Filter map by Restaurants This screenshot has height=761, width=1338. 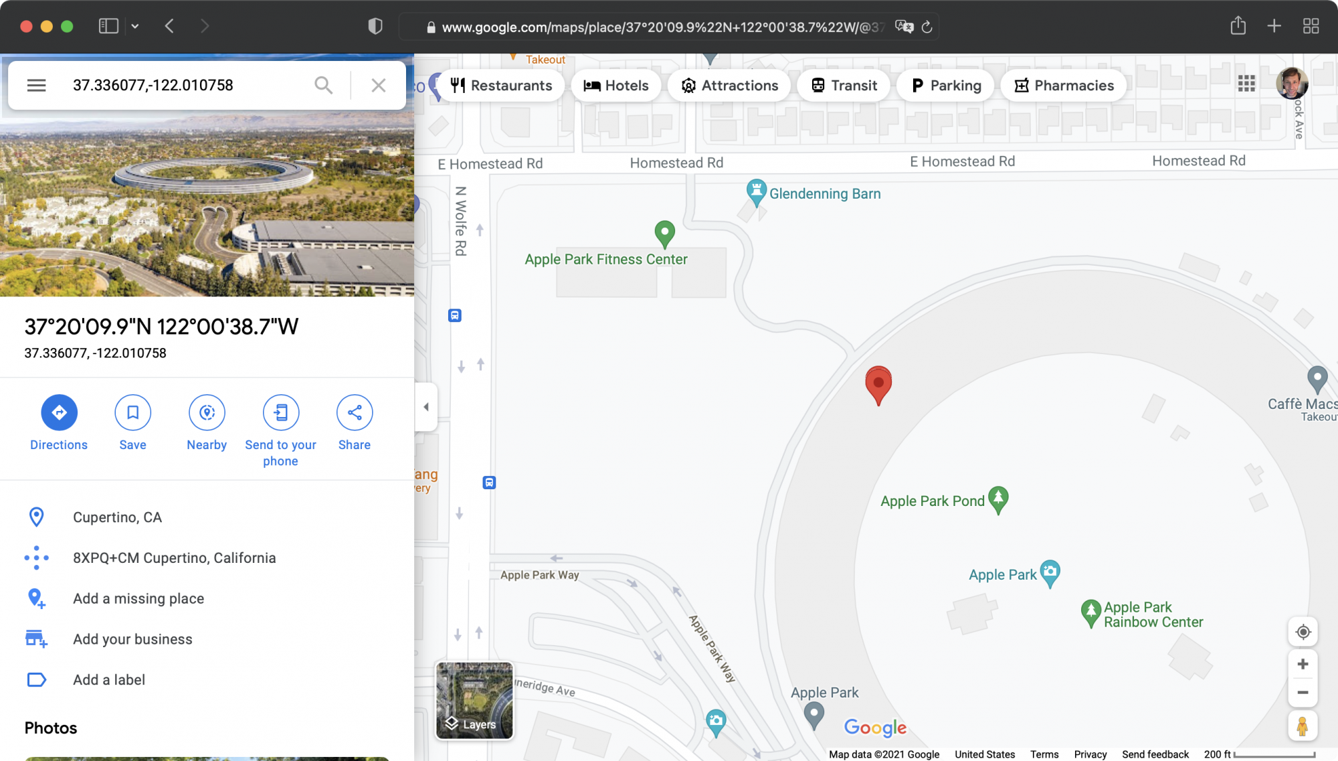pos(501,86)
